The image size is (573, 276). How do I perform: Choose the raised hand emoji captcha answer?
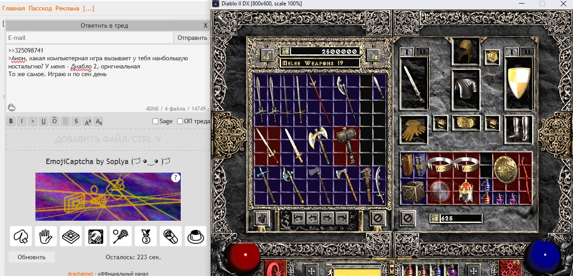coord(46,236)
